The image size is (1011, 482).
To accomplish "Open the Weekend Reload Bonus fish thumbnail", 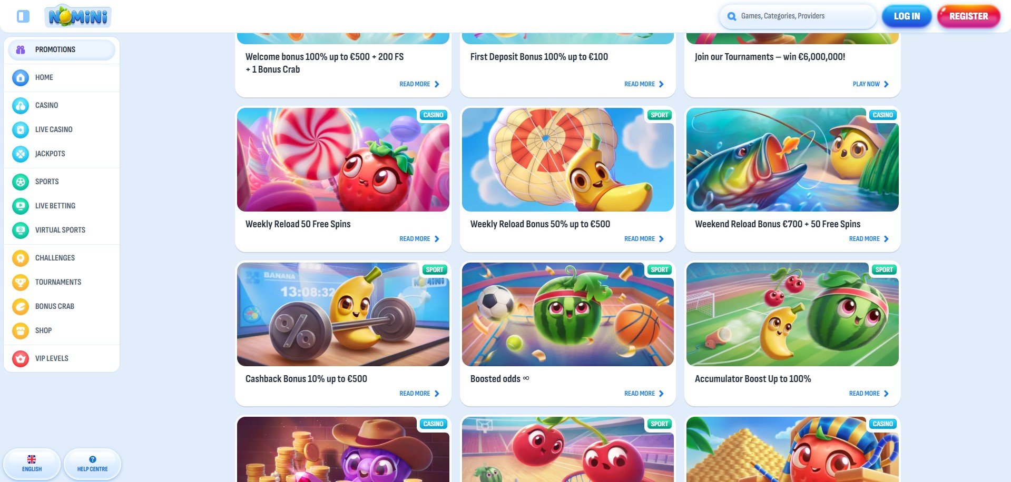I will [792, 160].
